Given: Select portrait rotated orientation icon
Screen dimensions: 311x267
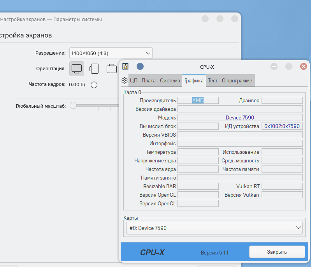Looking at the screenshot, I should coord(94,69).
